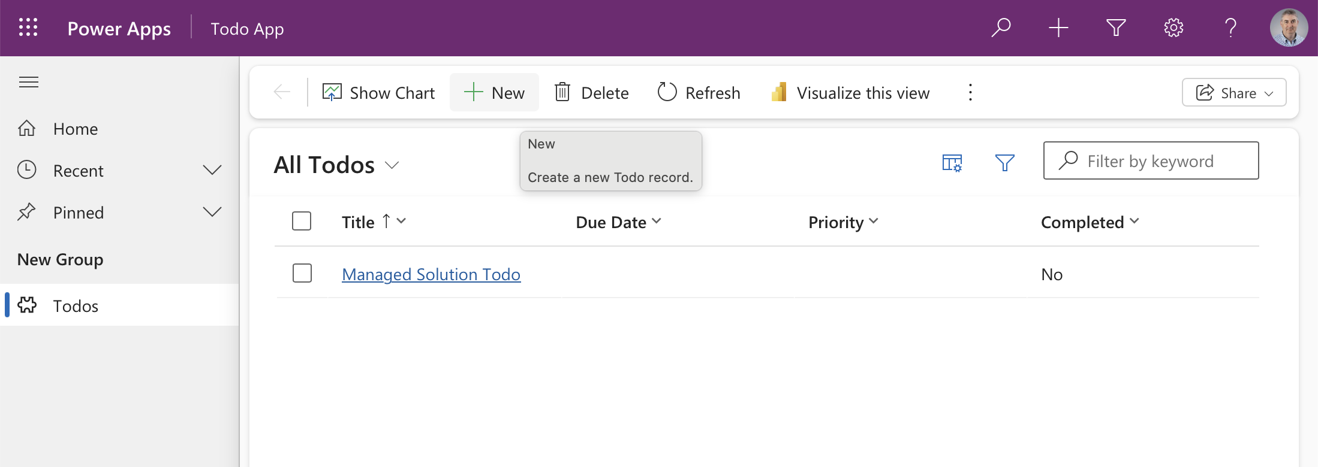This screenshot has height=467, width=1318.
Task: Click the Filter by keyword field
Action: [1151, 160]
